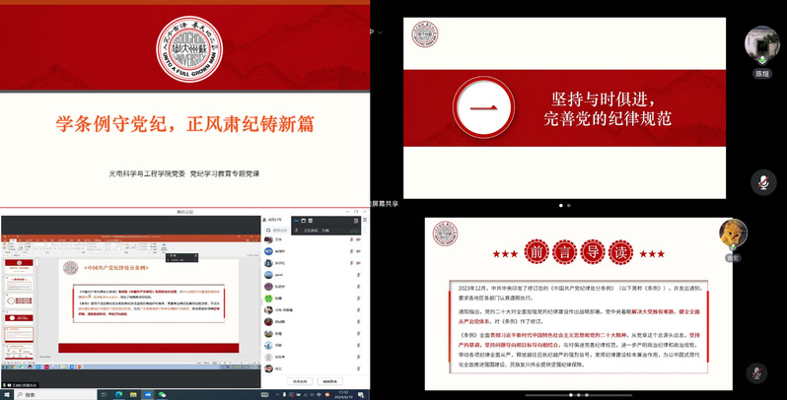Image resolution: width=787 pixels, height=400 pixels.
Task: Open the Windows Start menu
Action: click(x=6, y=394)
